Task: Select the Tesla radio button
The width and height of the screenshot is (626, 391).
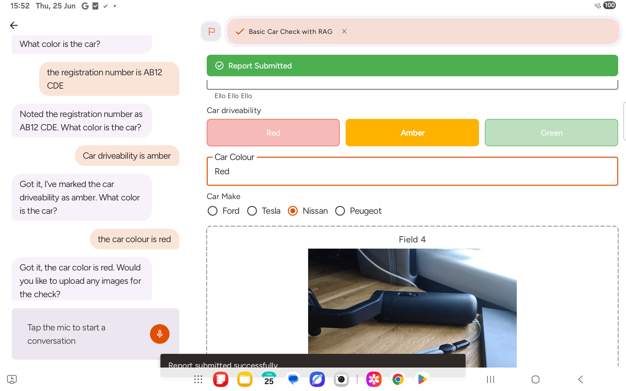Action: click(252, 211)
